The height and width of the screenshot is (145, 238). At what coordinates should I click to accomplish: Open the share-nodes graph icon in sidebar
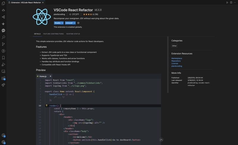3,17
